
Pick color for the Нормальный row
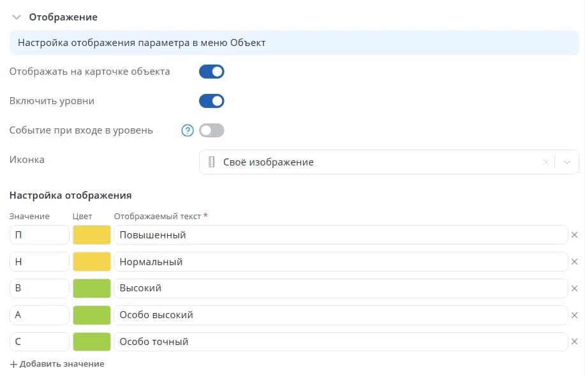pos(92,261)
